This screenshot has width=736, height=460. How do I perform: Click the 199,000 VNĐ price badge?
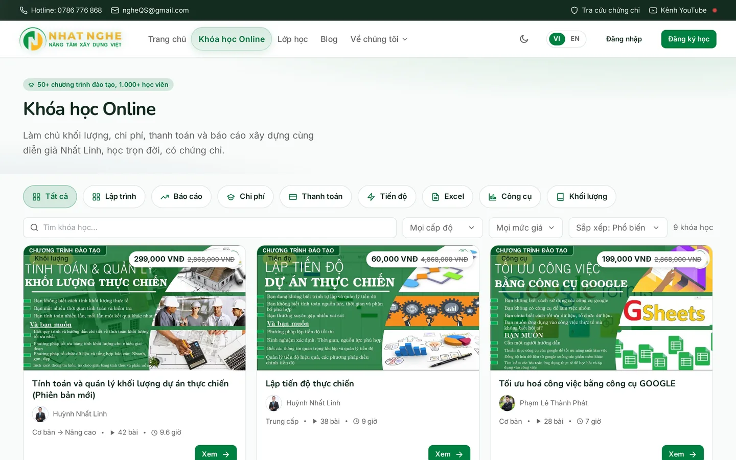point(652,259)
